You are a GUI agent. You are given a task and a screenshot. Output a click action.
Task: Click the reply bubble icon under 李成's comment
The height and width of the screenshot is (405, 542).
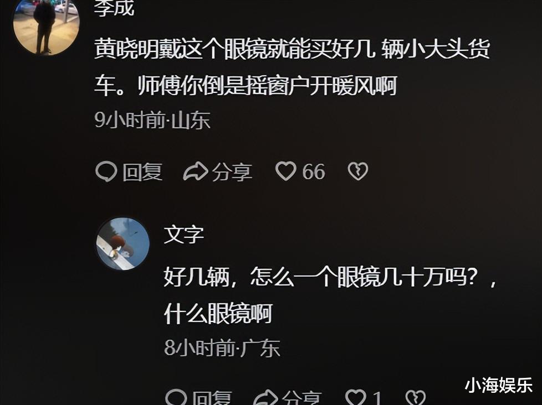106,172
